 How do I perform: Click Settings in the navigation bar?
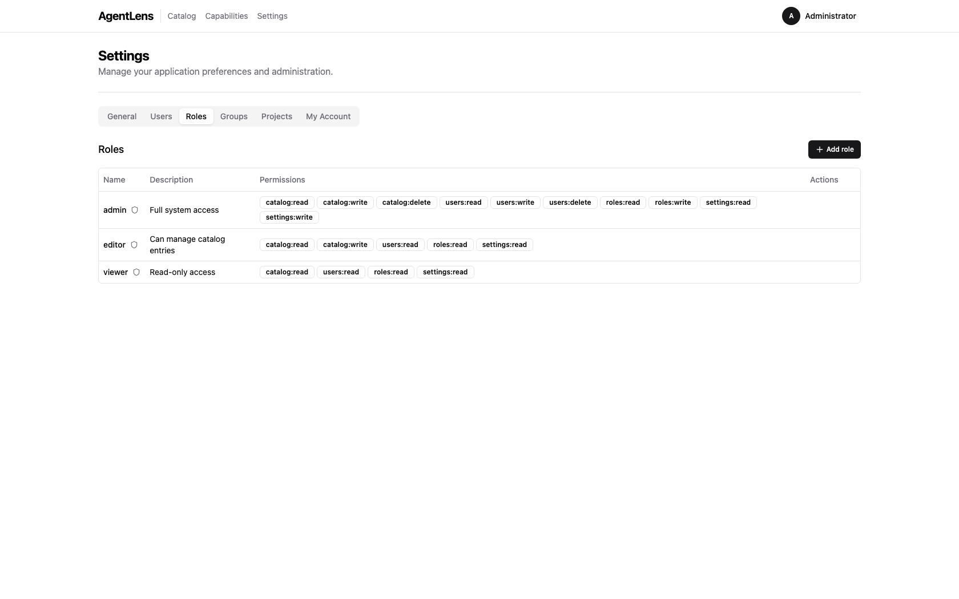coord(272,16)
